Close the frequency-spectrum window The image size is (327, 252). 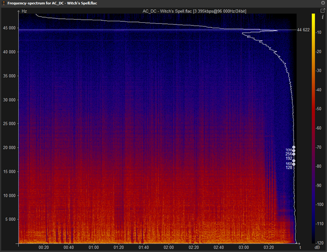coord(323,3)
